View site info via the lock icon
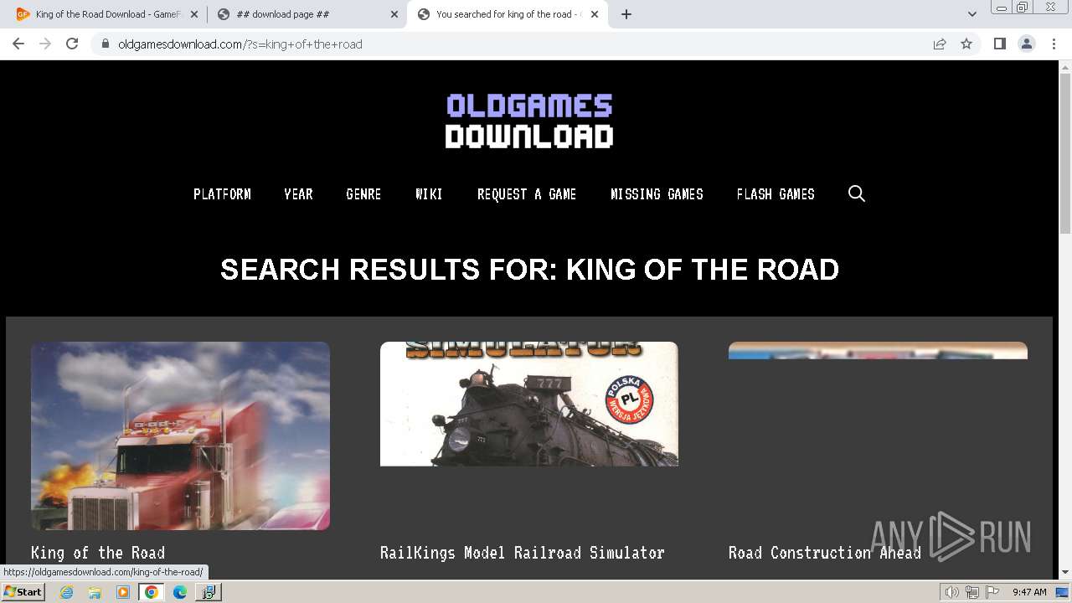Image resolution: width=1072 pixels, height=603 pixels. pyautogui.click(x=106, y=44)
